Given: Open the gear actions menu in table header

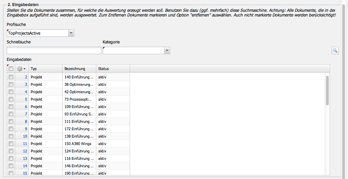Looking at the screenshot, I should 21,69.
